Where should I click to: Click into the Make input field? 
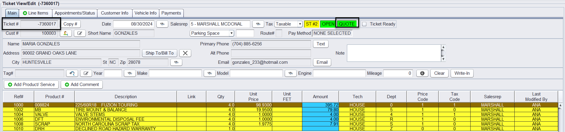tap(175, 73)
